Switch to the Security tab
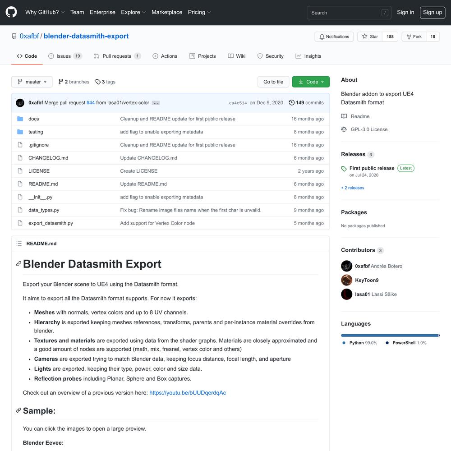The width and height of the screenshot is (451, 451). [270, 56]
